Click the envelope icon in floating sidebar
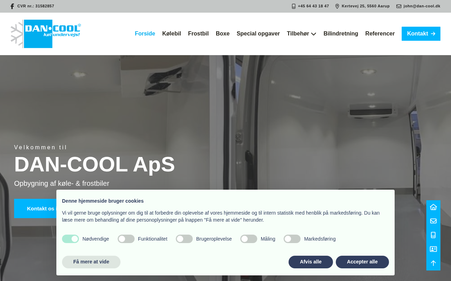 (433, 221)
